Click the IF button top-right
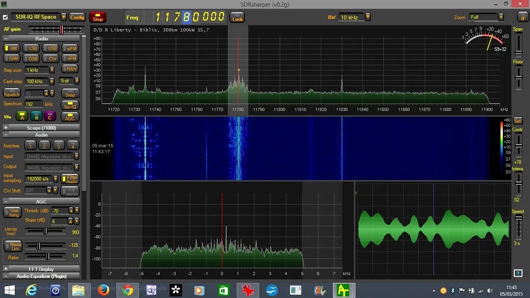Screen dimensions: 530x298 523,17
